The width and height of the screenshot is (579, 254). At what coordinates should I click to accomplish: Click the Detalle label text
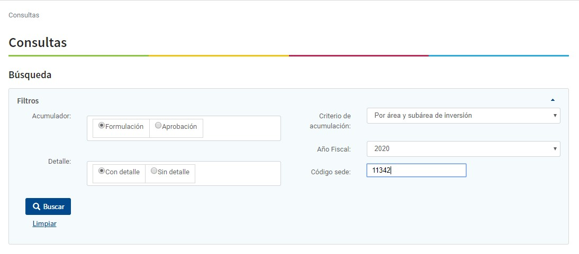click(x=59, y=161)
